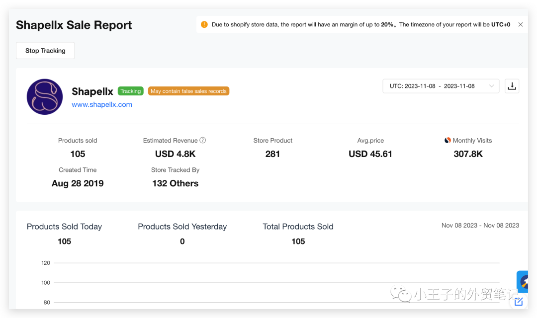
Task: Click the 'Shapellx Sale Report' page title
Action: point(74,25)
